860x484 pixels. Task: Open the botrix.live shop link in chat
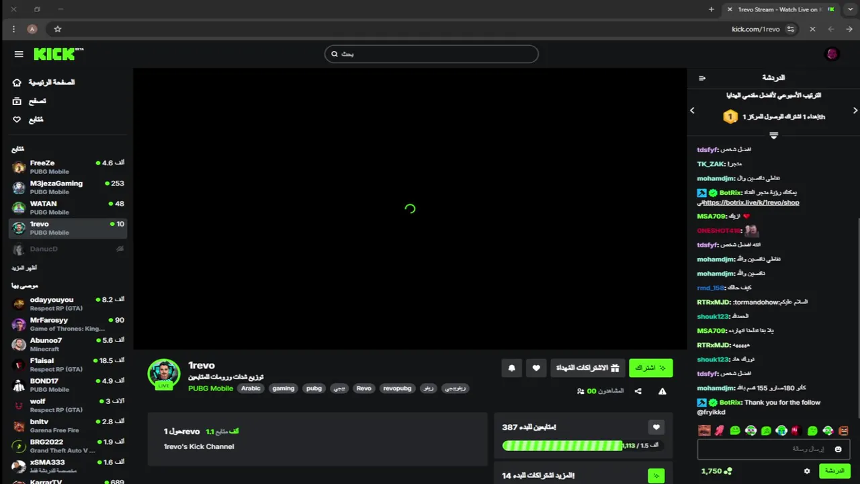[750, 202]
